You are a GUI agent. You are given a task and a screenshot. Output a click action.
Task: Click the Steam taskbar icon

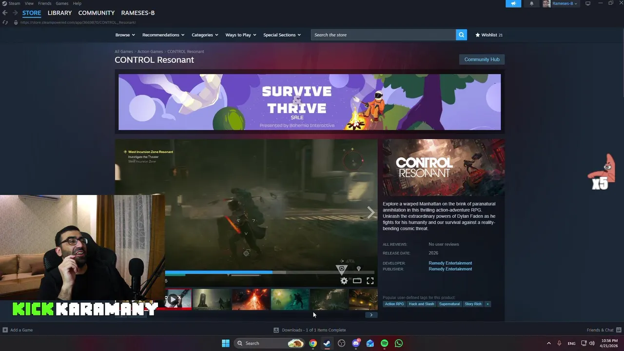click(327, 343)
